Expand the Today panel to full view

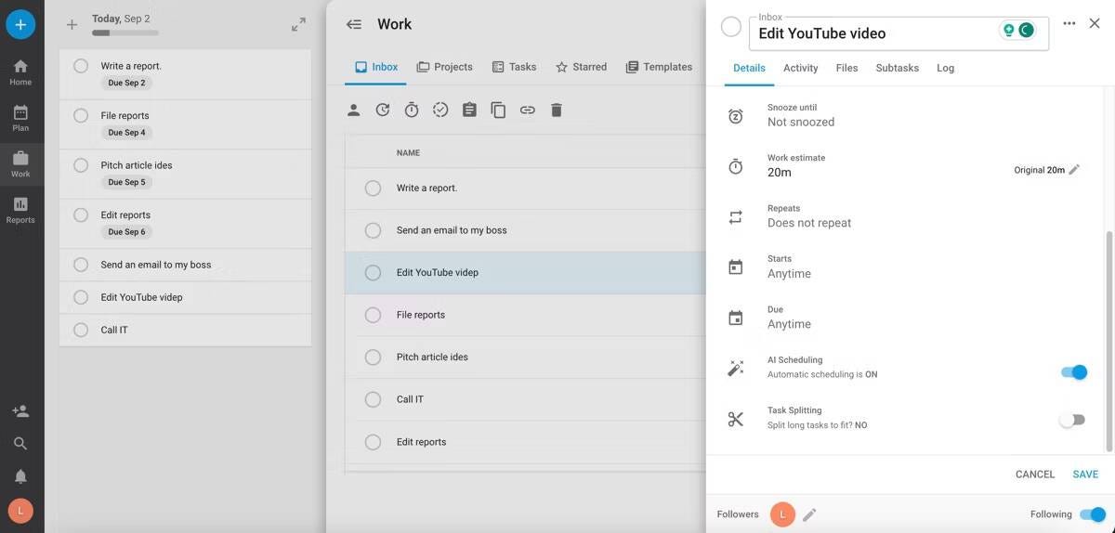pyautogui.click(x=298, y=25)
